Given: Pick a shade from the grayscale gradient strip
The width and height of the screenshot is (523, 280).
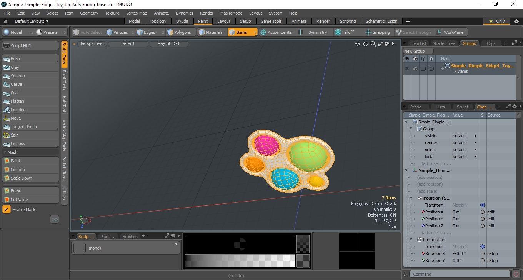Looking at the screenshot, I should tap(240, 261).
